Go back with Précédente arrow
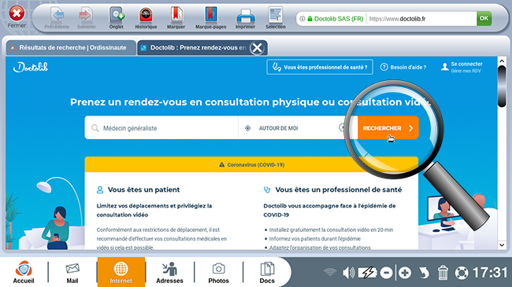 (x=57, y=18)
